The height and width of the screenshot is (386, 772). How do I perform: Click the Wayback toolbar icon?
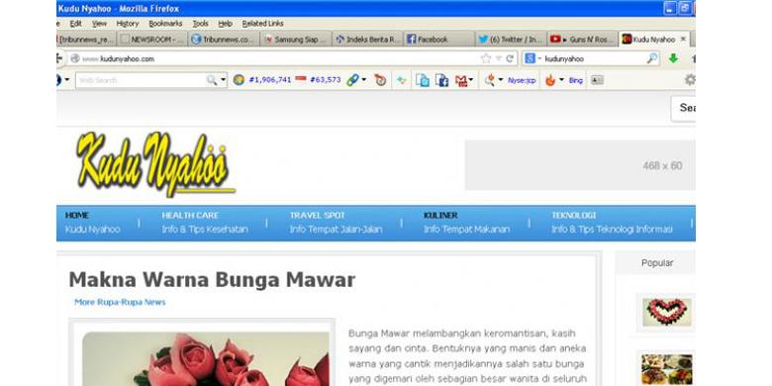380,80
